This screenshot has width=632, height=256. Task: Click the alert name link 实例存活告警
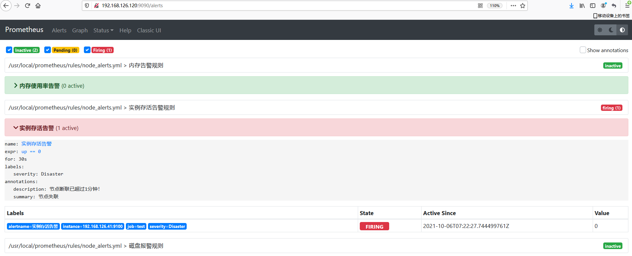click(37, 144)
